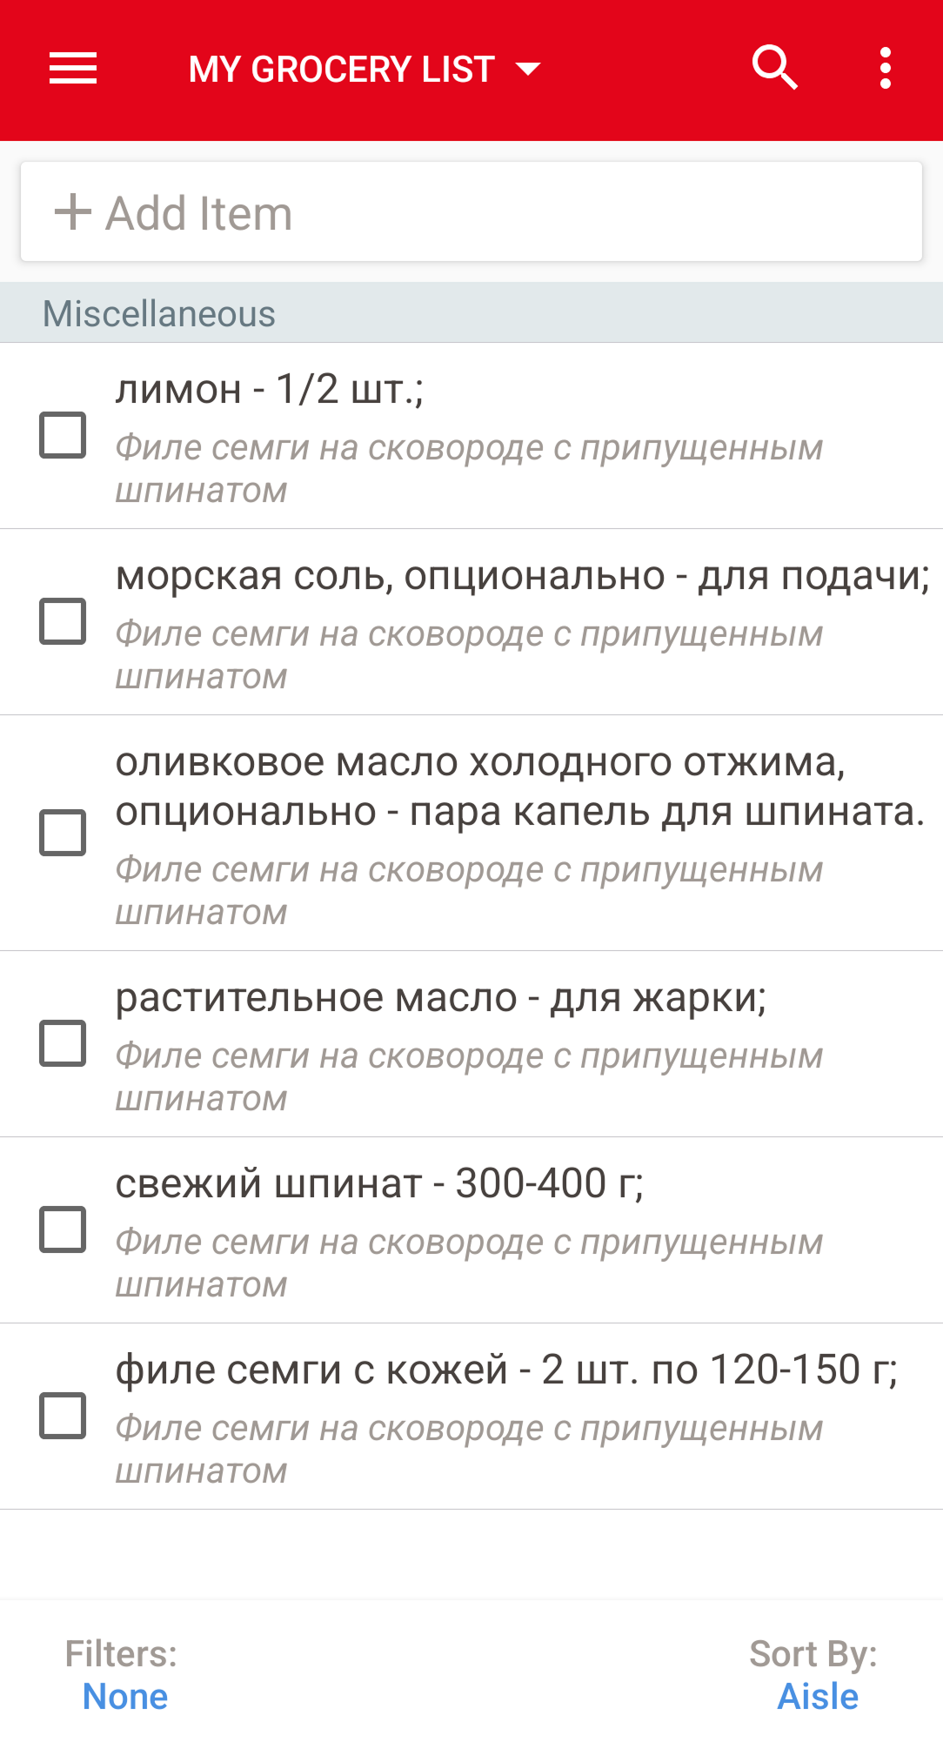This screenshot has width=943, height=1762.
Task: Open the лимон - 1/2 шт. item
Action: point(270,389)
